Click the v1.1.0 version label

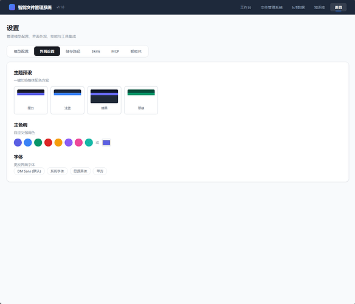coord(60,7)
